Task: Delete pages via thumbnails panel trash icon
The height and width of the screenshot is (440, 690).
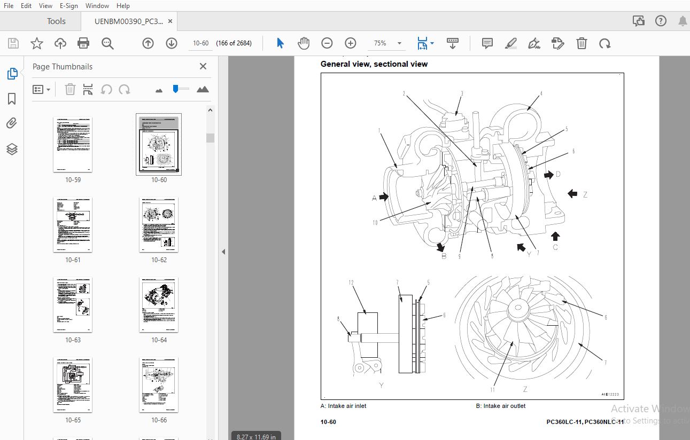Action: 70,90
